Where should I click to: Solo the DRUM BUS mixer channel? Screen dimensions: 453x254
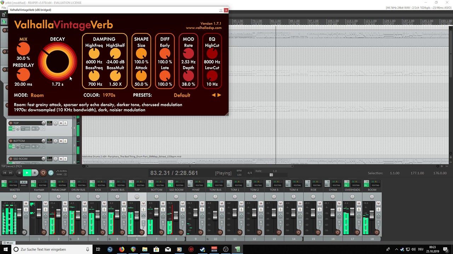point(85,210)
